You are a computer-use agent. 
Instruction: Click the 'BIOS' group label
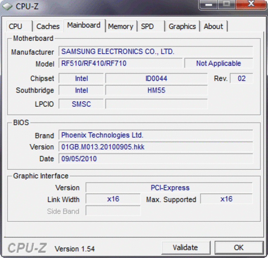point(21,123)
